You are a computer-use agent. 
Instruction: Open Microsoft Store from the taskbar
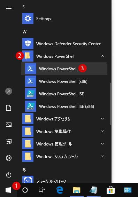(x=110, y=190)
